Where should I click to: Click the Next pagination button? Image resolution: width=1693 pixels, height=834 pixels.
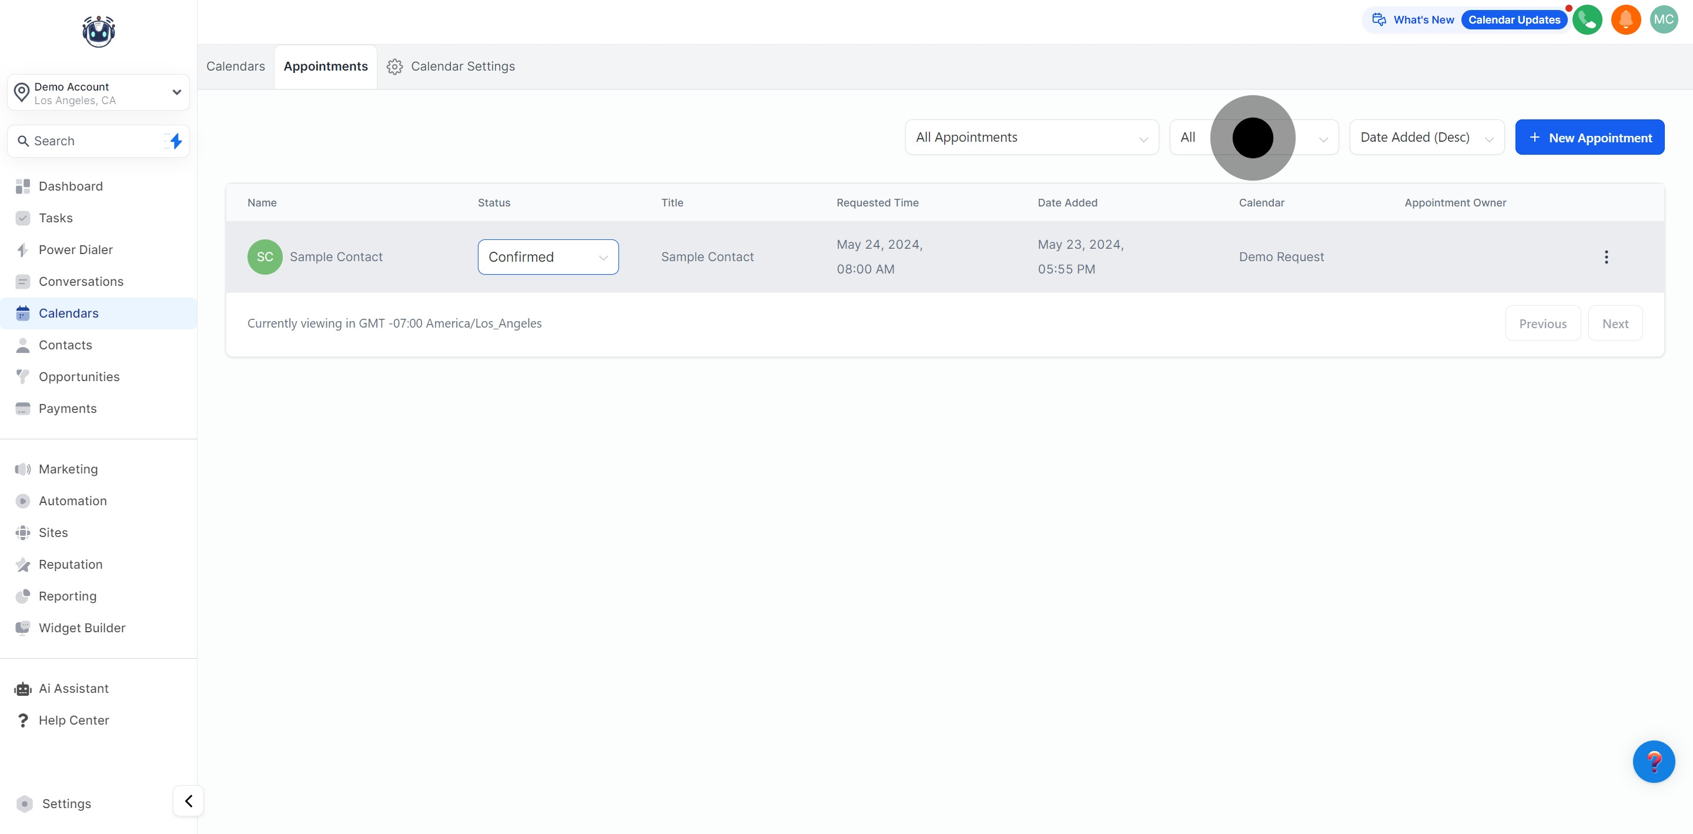pos(1615,323)
